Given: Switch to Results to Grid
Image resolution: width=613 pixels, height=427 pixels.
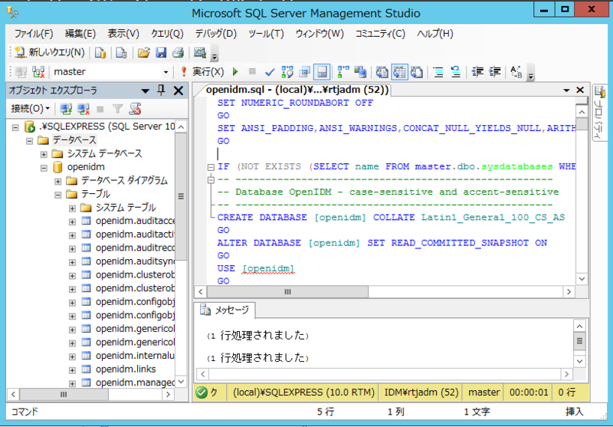Looking at the screenshot, I should [x=399, y=72].
